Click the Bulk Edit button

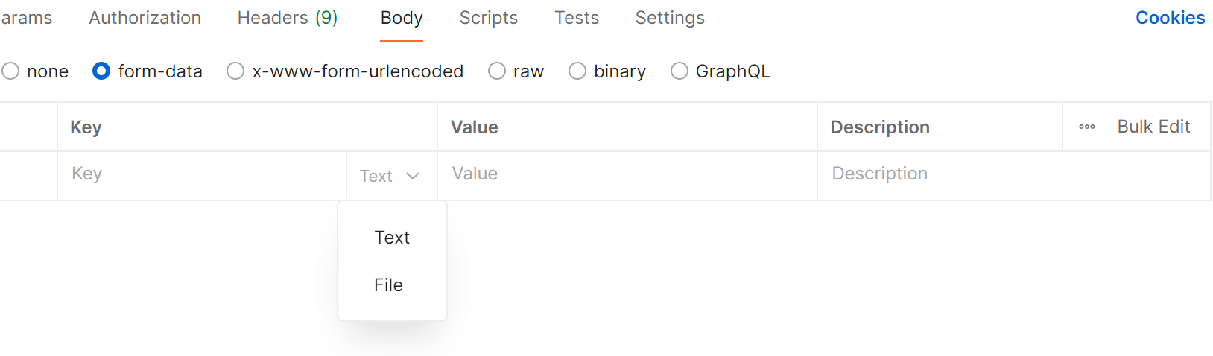point(1153,127)
